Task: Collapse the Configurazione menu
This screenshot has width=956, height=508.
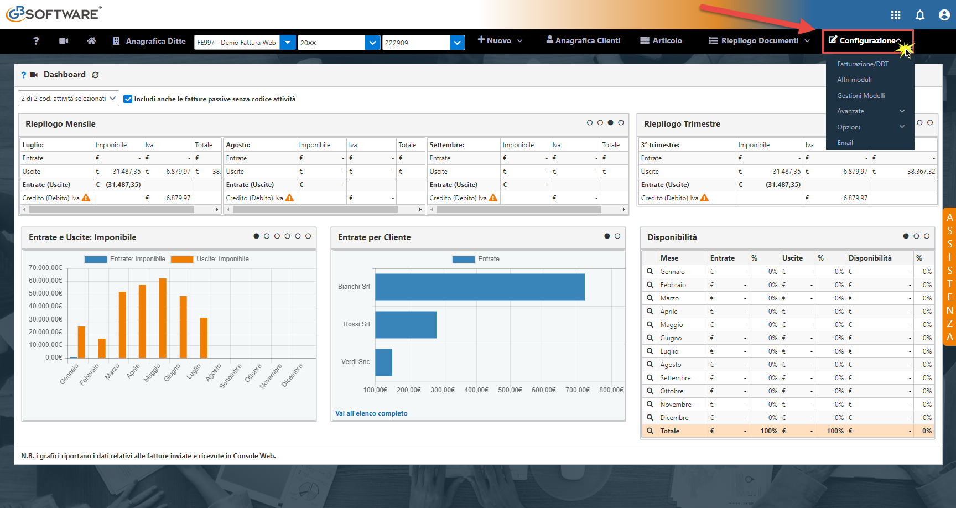Action: (865, 40)
